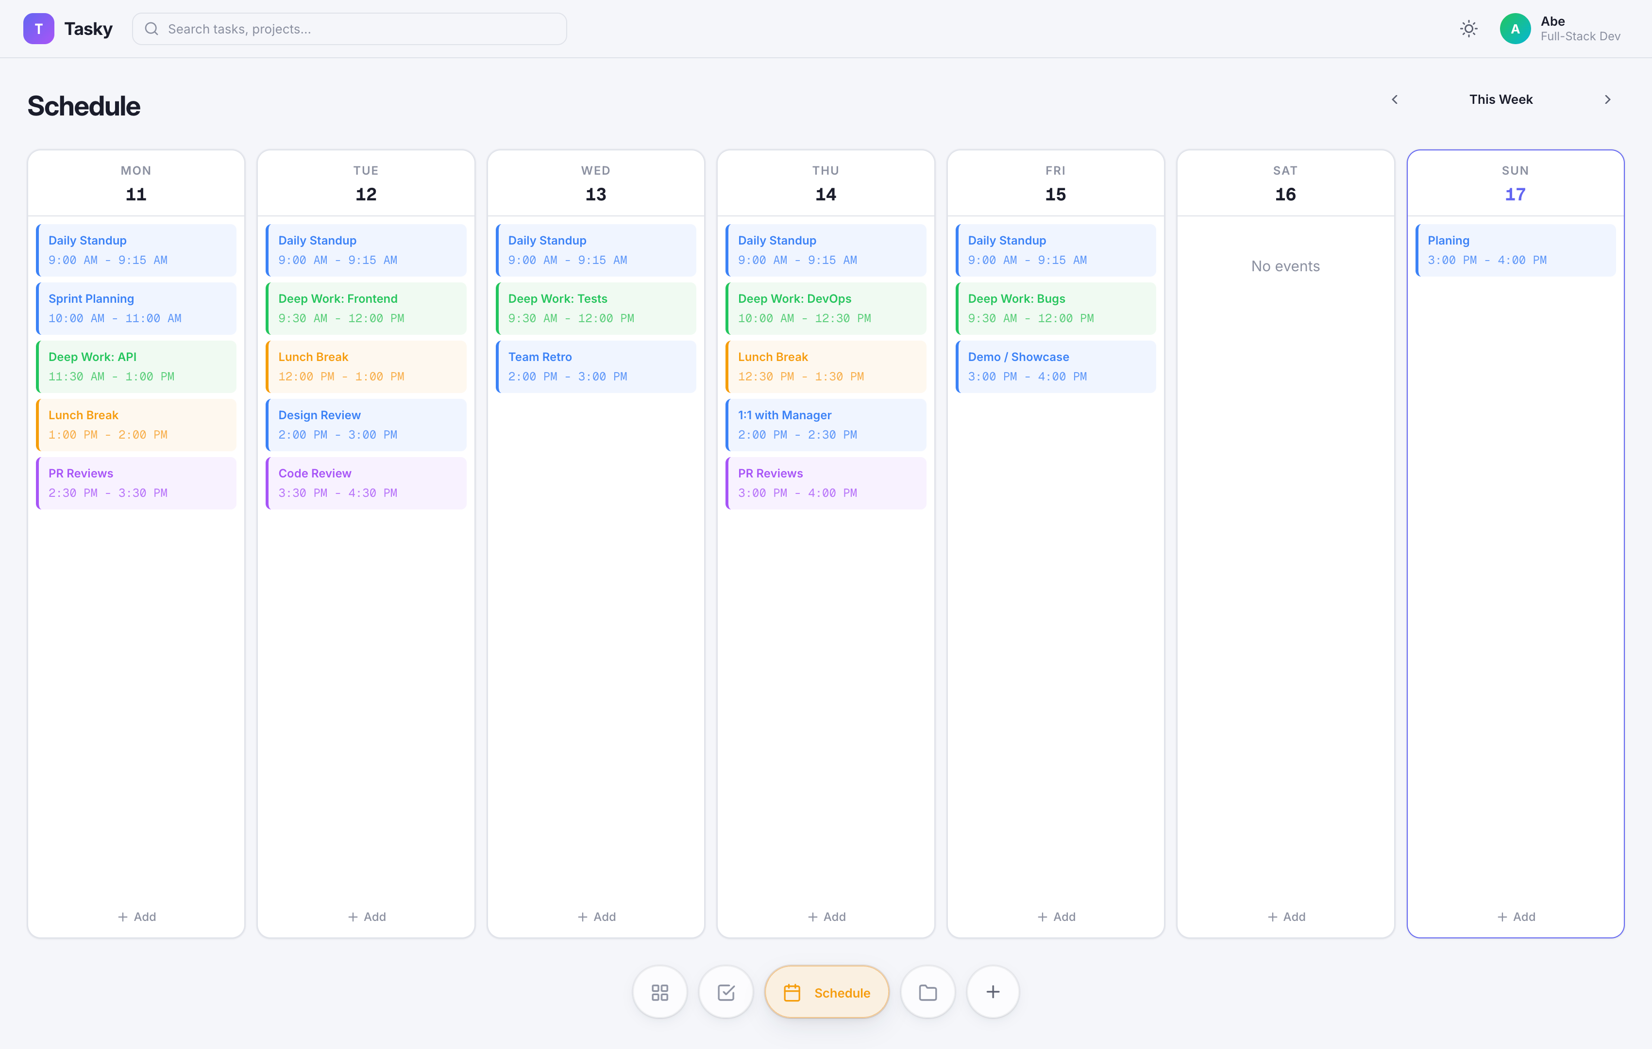Open the Team Retro event
This screenshot has width=1652, height=1049.
point(596,367)
